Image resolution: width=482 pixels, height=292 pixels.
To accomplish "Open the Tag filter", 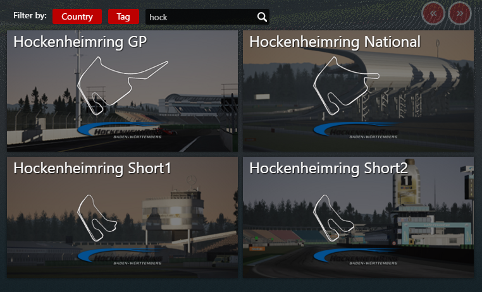I will pyautogui.click(x=123, y=16).
